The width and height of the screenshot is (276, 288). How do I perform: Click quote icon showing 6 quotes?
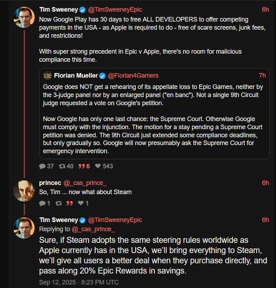[x=81, y=166]
